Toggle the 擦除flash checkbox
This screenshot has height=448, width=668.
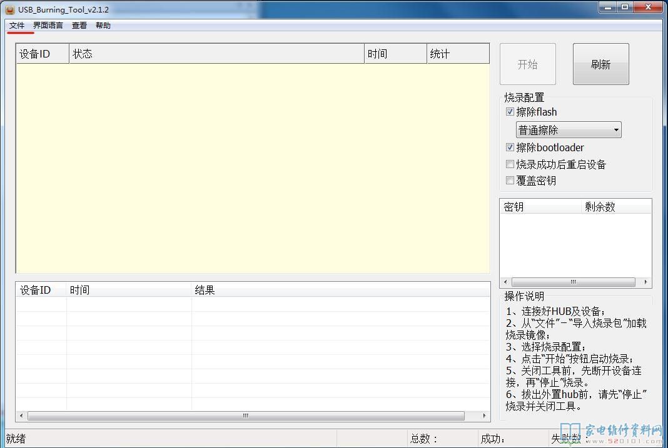510,112
